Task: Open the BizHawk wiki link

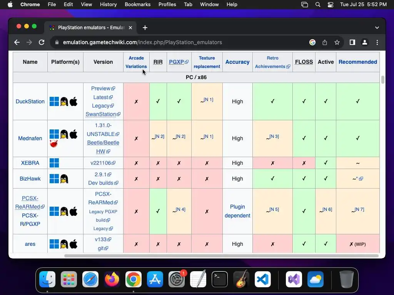Action: coord(30,179)
